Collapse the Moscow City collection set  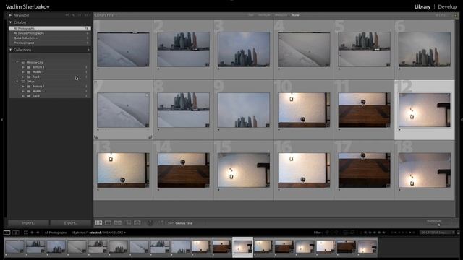[x=17, y=62]
